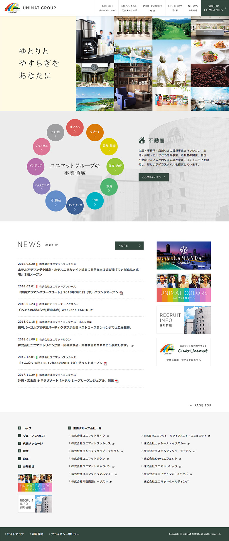Click the Unimat Group rainbow logo

[x=12, y=8]
